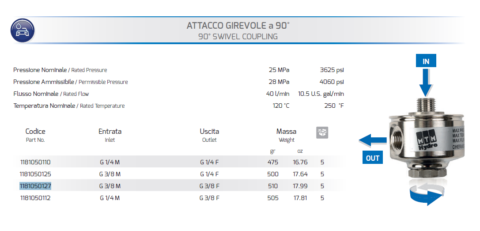
Task: Click the ATTACCO GIREVOLE a 90° title
Action: 238,26
